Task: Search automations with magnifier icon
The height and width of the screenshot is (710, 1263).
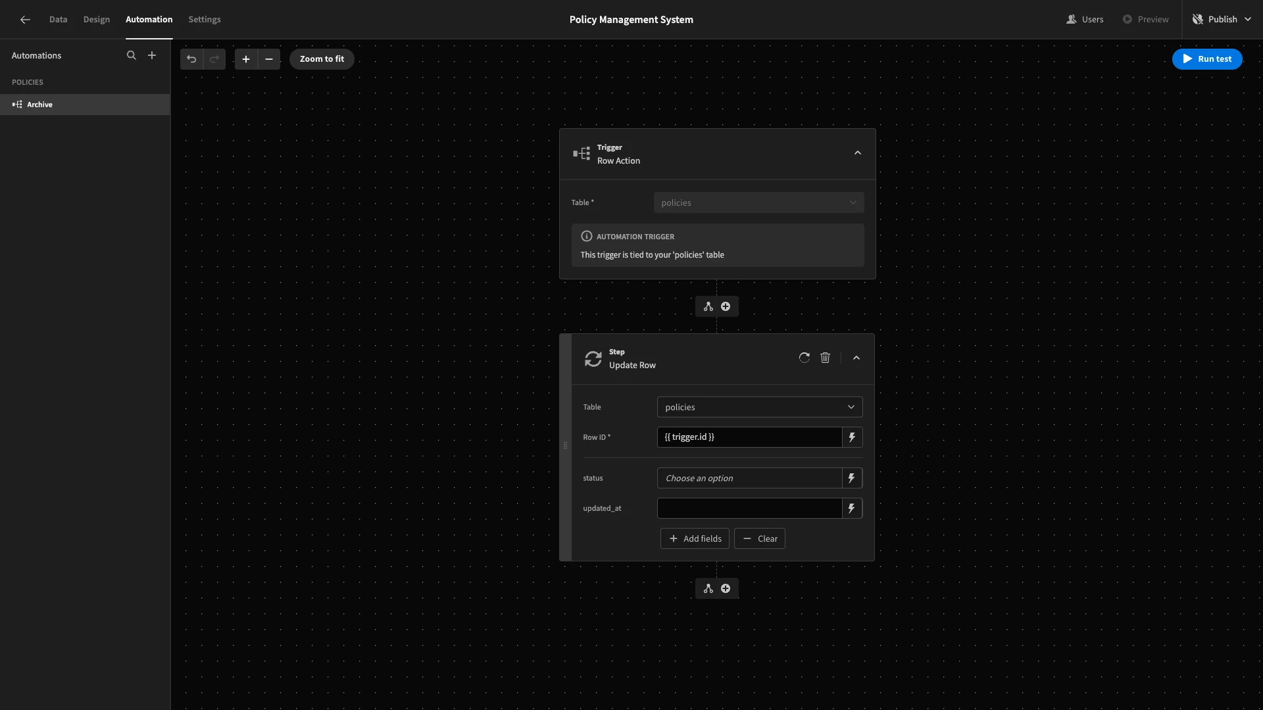Action: pos(132,56)
